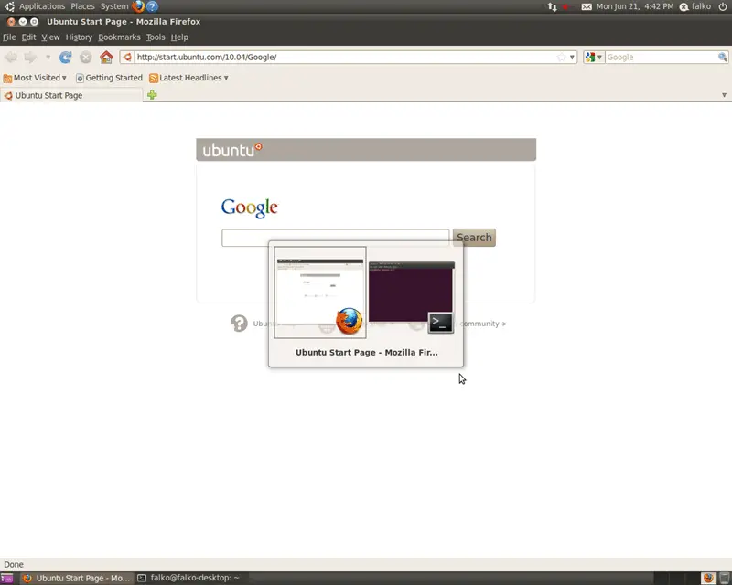Expand the address bar URL history dropdown
This screenshot has width=732, height=585.
click(x=572, y=57)
